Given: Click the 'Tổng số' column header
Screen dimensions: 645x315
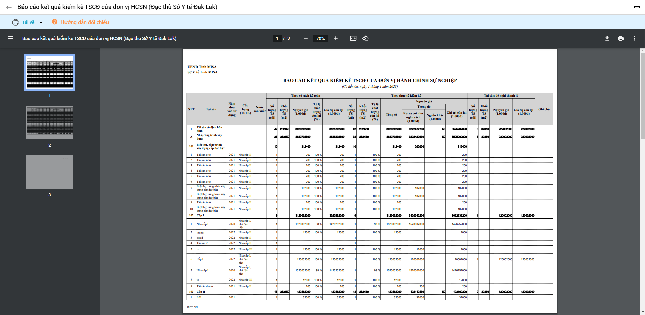Looking at the screenshot, I should pyautogui.click(x=391, y=115).
